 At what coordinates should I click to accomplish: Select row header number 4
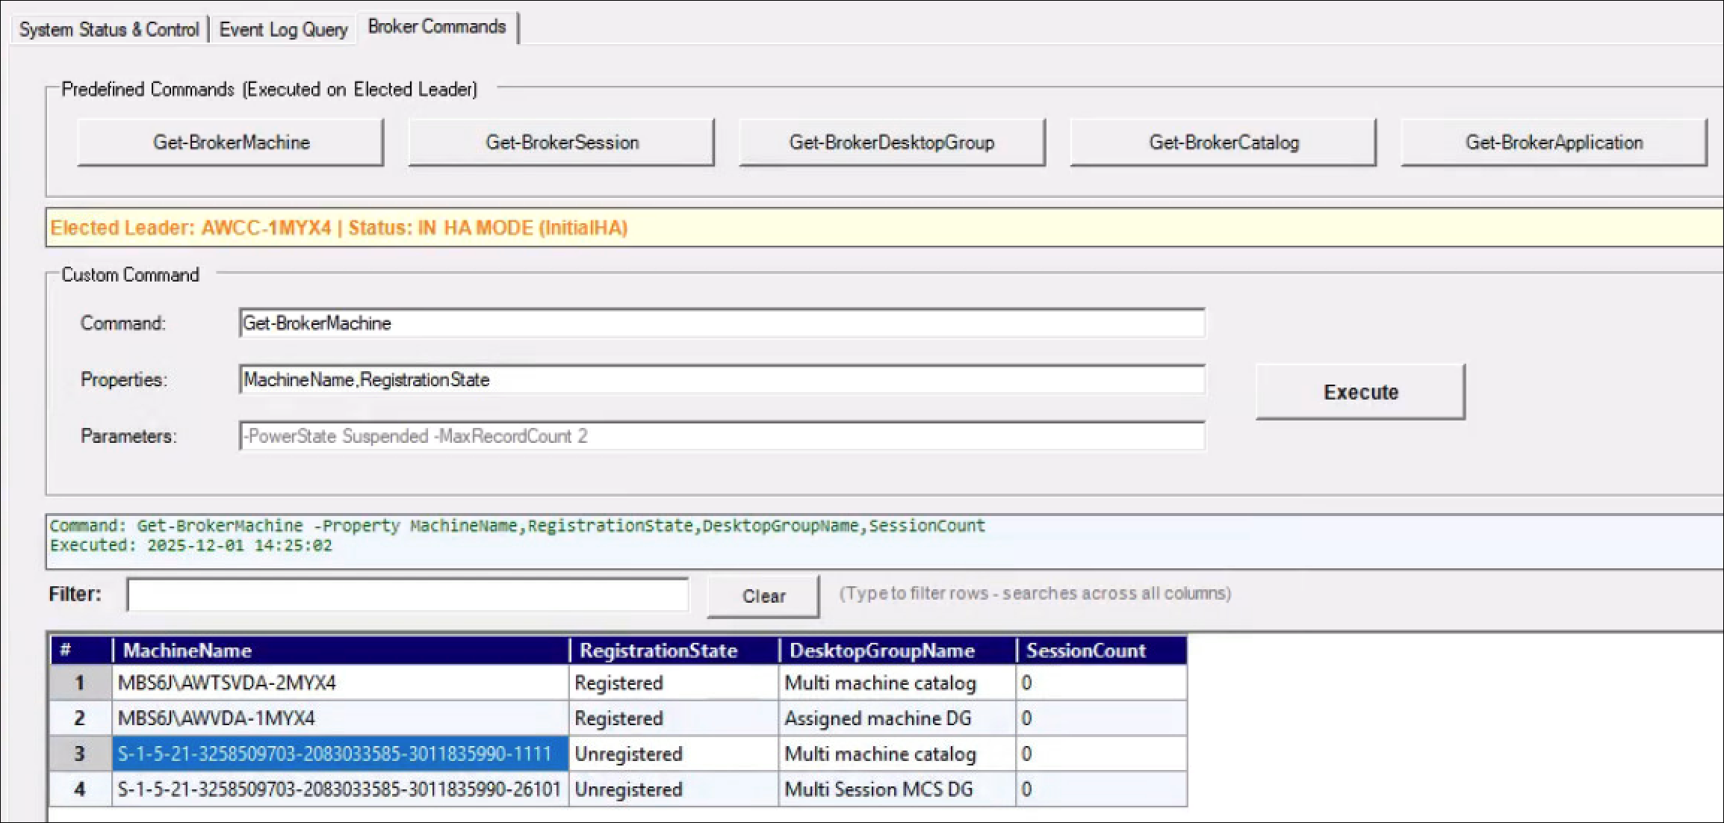[81, 789]
